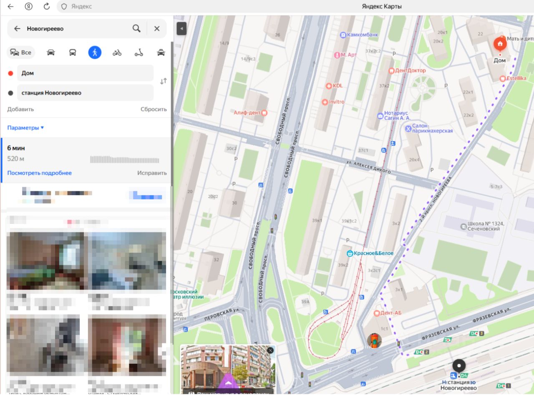The width and height of the screenshot is (534, 395).
Task: Switch to the scooter route tab
Action: click(x=139, y=52)
